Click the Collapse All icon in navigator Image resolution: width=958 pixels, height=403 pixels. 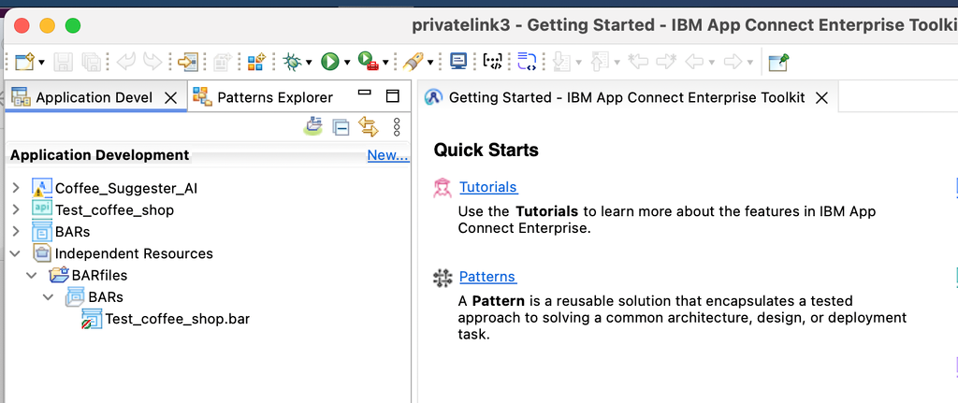tap(341, 127)
